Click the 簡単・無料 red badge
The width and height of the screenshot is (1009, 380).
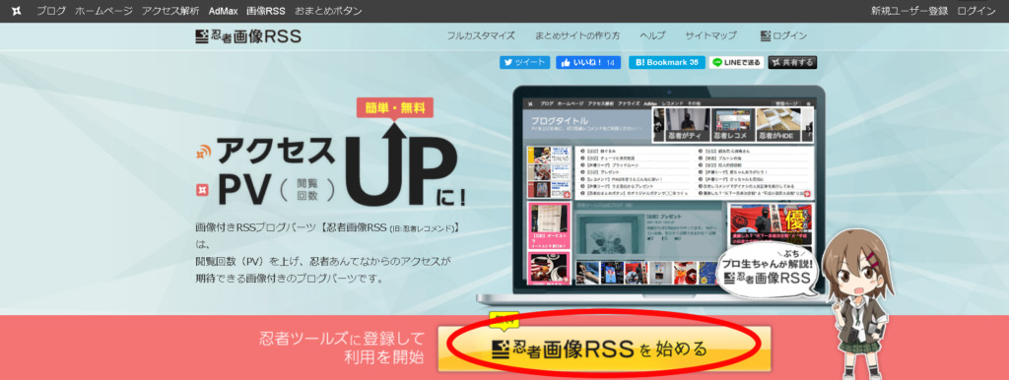[x=394, y=107]
